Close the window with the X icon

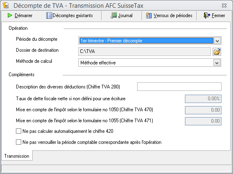point(224,5)
